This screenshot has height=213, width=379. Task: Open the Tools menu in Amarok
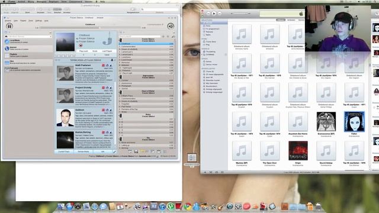point(31,21)
